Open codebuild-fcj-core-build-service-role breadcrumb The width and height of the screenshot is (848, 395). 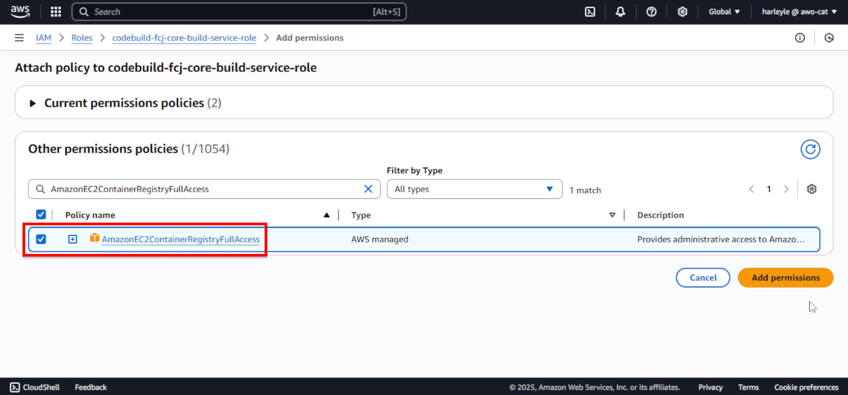tap(184, 38)
